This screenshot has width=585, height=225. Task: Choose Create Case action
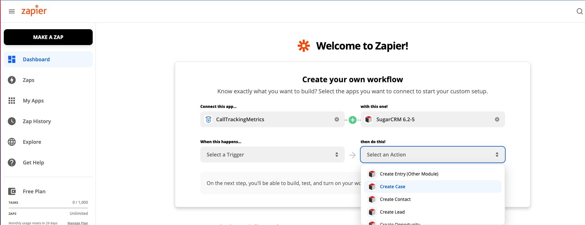click(433, 187)
